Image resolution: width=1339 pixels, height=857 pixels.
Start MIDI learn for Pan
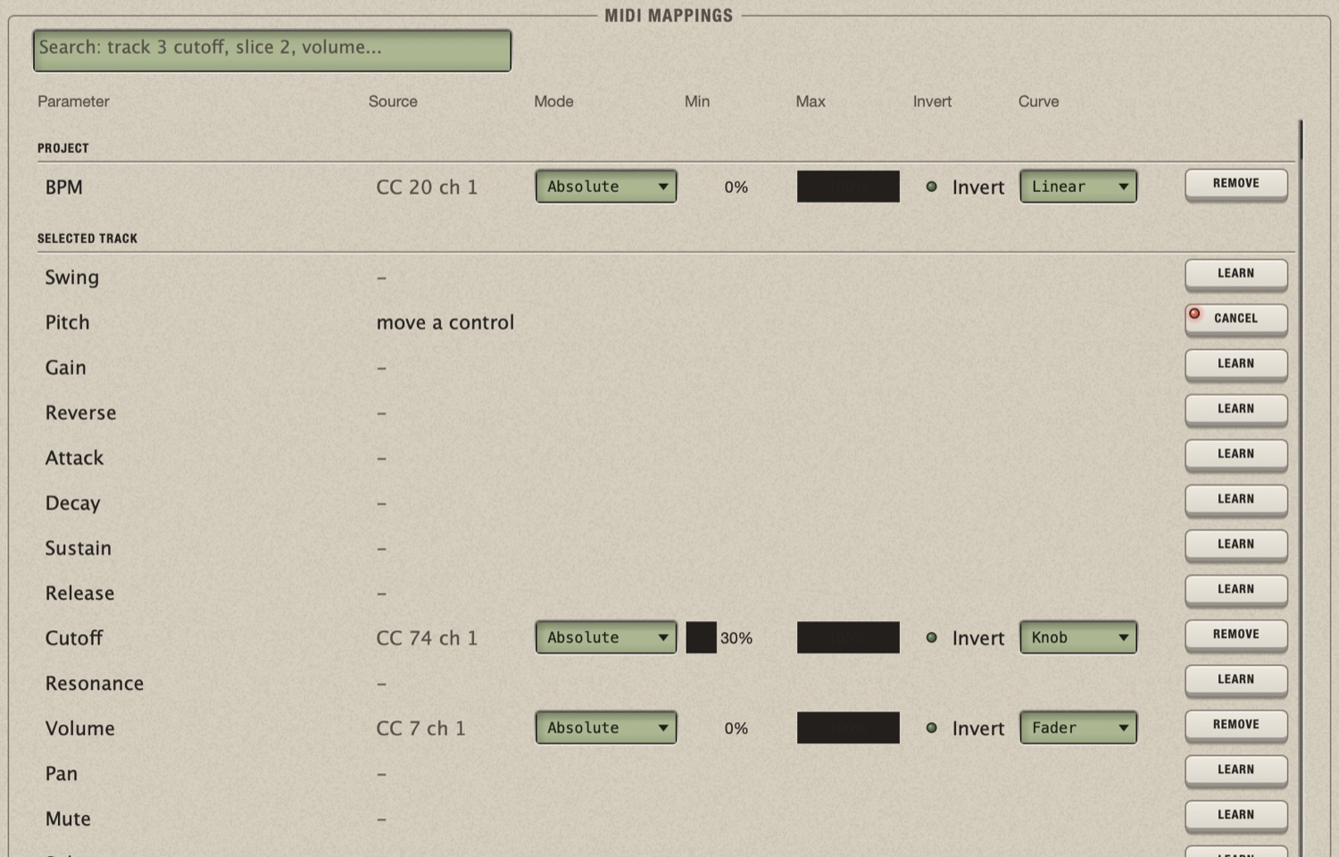click(1236, 770)
